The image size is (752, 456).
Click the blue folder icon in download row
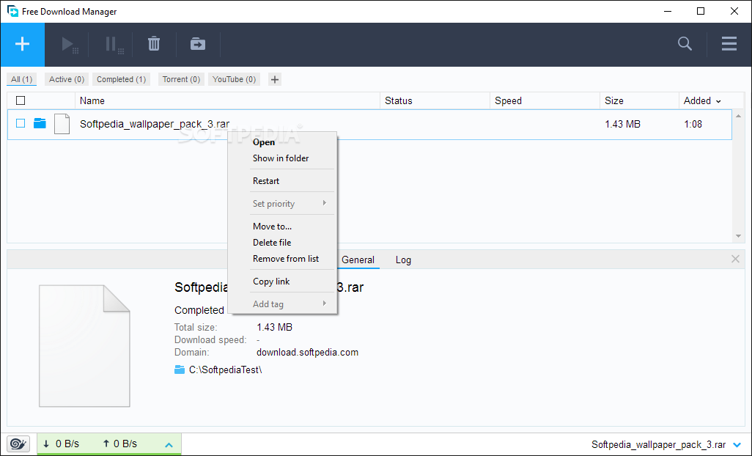click(x=40, y=123)
